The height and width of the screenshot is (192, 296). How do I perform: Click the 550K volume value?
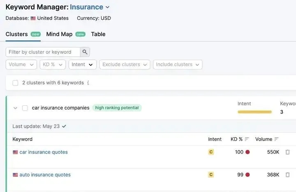[x=273, y=152]
